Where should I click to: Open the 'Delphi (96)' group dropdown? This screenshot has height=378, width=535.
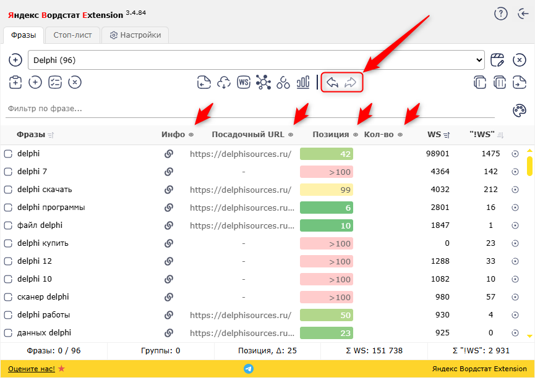pos(256,60)
